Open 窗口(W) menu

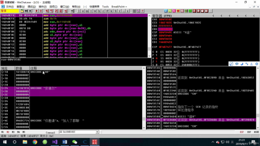click(65, 6)
